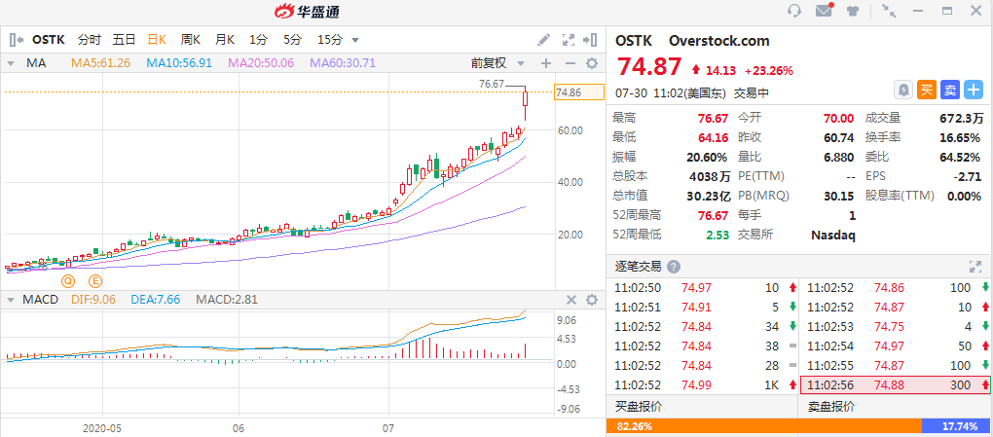Add stock to watchlist plus button
The image size is (993, 437).
pyautogui.click(x=973, y=90)
